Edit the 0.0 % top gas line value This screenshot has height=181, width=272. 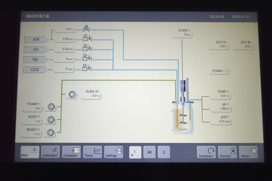click(66, 30)
